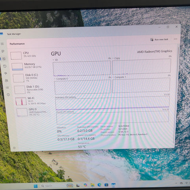
Task: Click the 0.1/14.4 GB shared memory value
Action: click(x=86, y=139)
